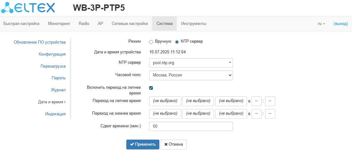Viewport: 352px width, 151px height.
Task: Open the NTP сервер dropdown
Action: tap(191, 63)
